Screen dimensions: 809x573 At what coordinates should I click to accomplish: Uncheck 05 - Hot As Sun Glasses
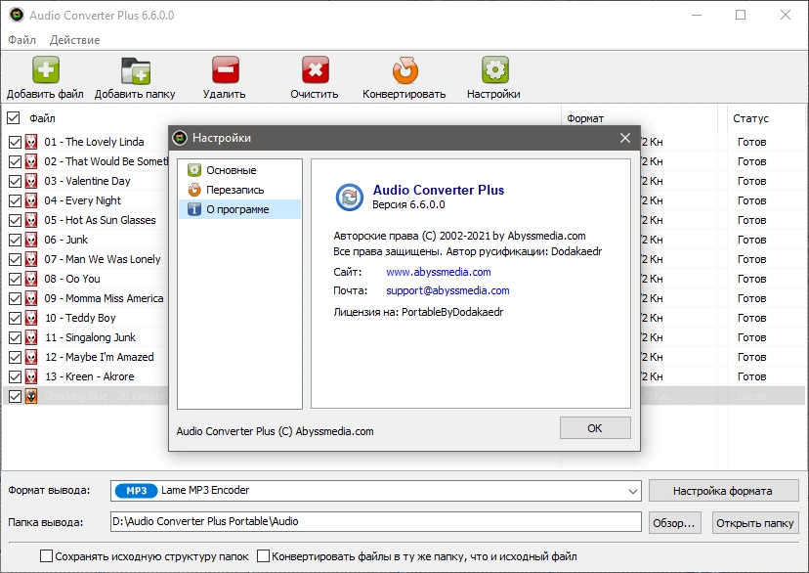coord(16,220)
